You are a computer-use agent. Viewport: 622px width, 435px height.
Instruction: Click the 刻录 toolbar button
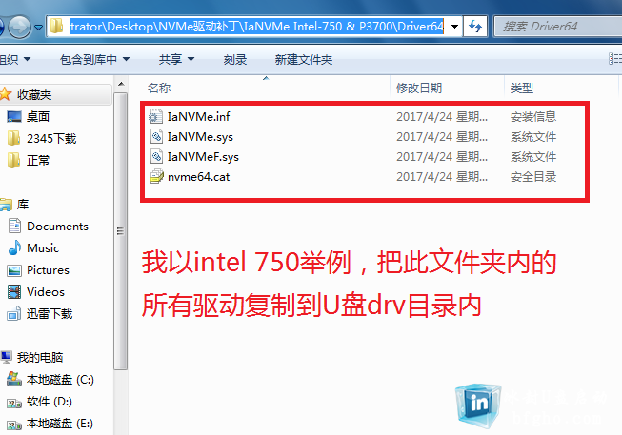(235, 59)
